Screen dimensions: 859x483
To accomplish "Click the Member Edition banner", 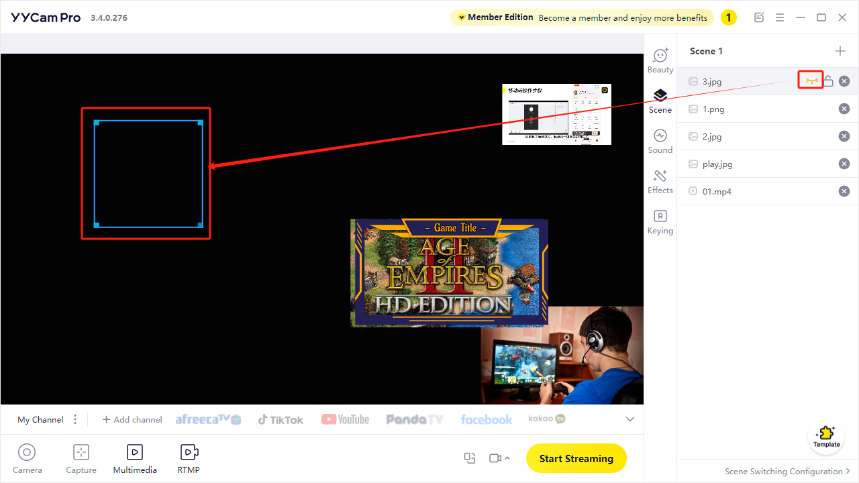I will [581, 17].
